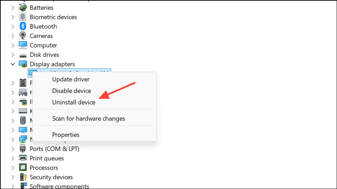Expand the Bluetooth category chevron

tap(13, 26)
